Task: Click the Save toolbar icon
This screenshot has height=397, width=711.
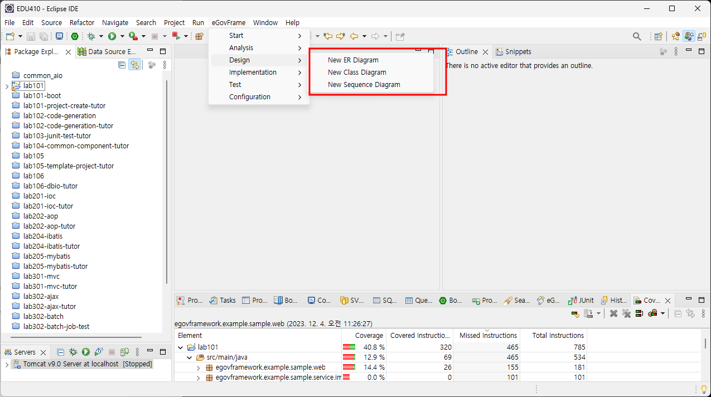Action: [31, 36]
